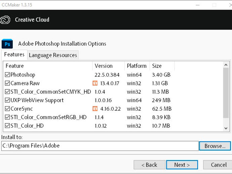This screenshot has width=232, height=174.
Task: Click version 1.0.4 in CommonSetCMYK row
Action: point(100,92)
